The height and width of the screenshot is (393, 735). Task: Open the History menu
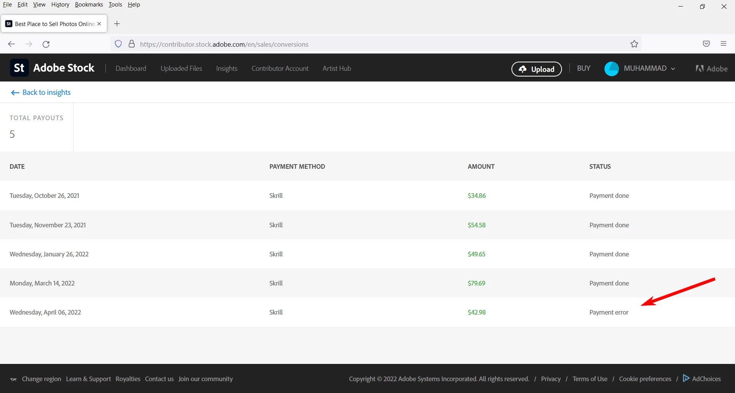pos(60,5)
